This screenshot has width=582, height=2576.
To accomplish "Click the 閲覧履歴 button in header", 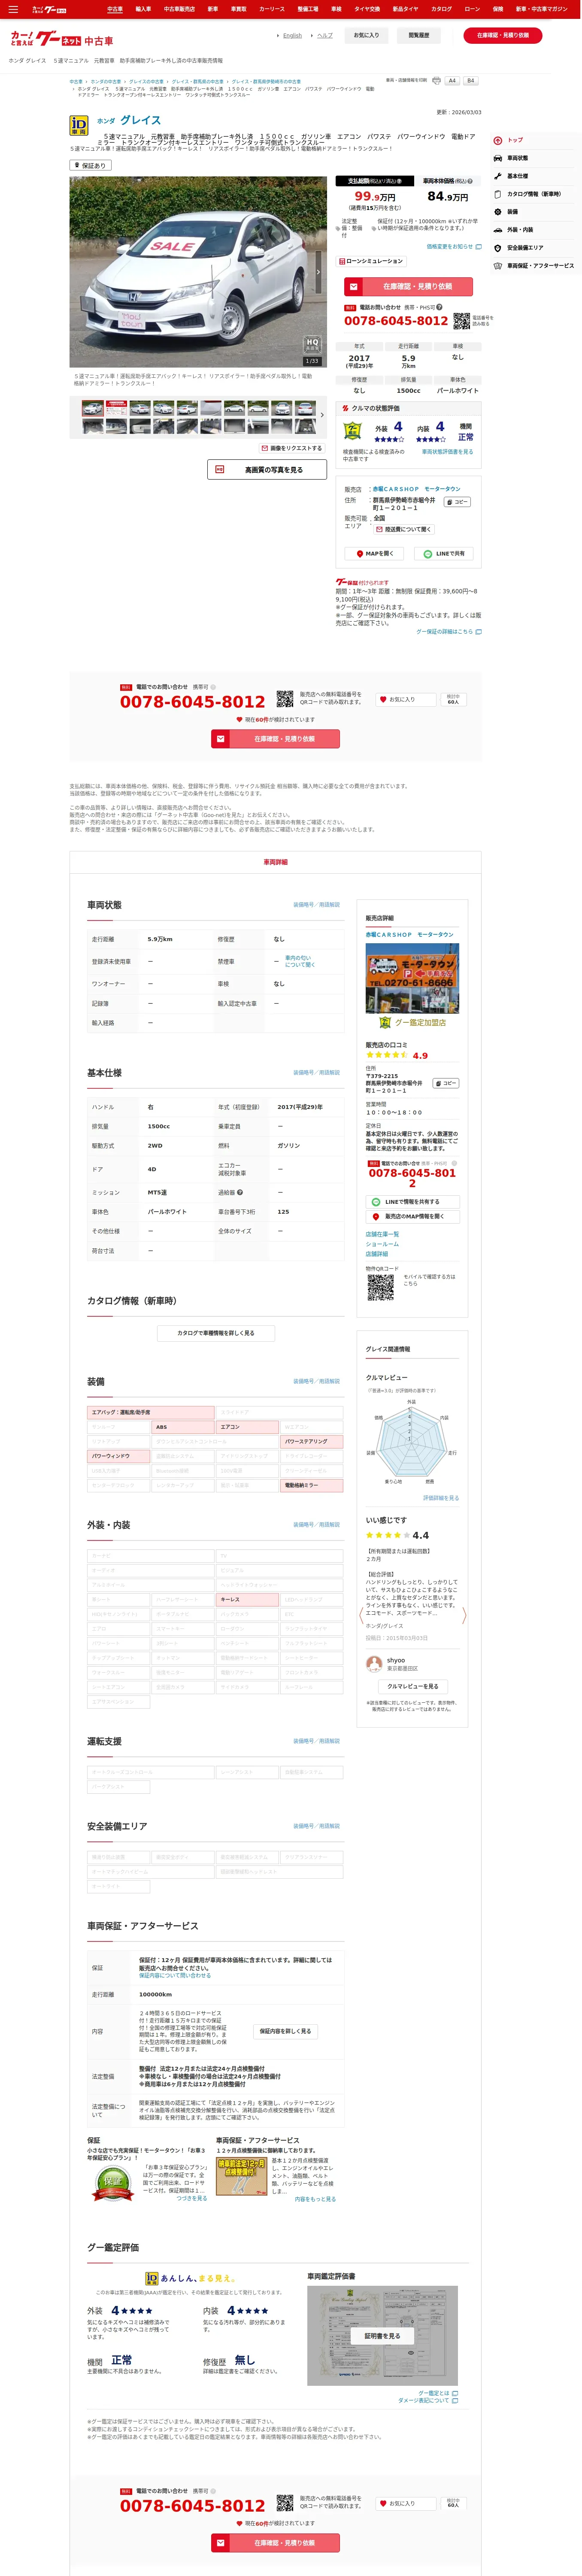I will point(419,35).
